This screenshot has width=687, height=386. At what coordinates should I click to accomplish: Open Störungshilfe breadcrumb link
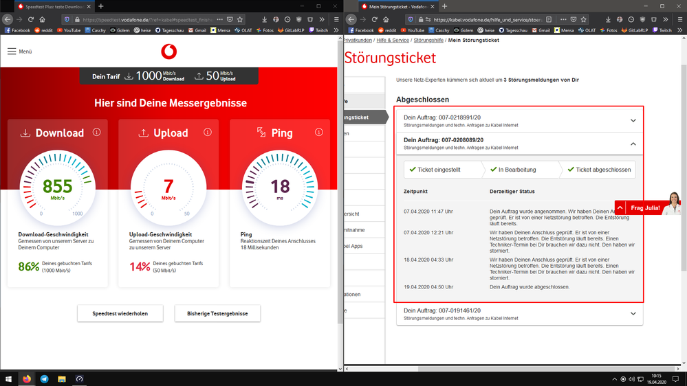(x=428, y=41)
